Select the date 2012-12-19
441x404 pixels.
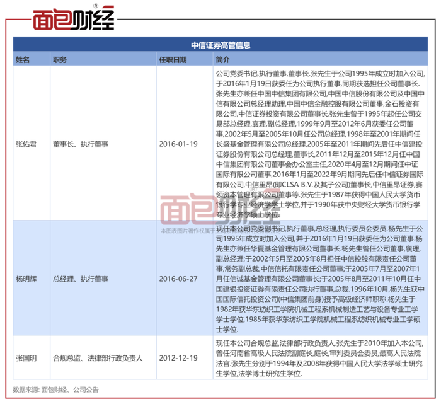(x=178, y=358)
